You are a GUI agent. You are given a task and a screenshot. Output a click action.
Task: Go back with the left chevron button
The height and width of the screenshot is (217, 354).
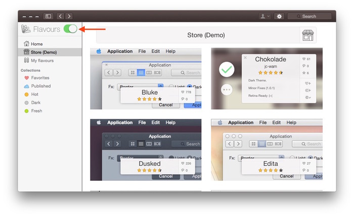point(60,16)
